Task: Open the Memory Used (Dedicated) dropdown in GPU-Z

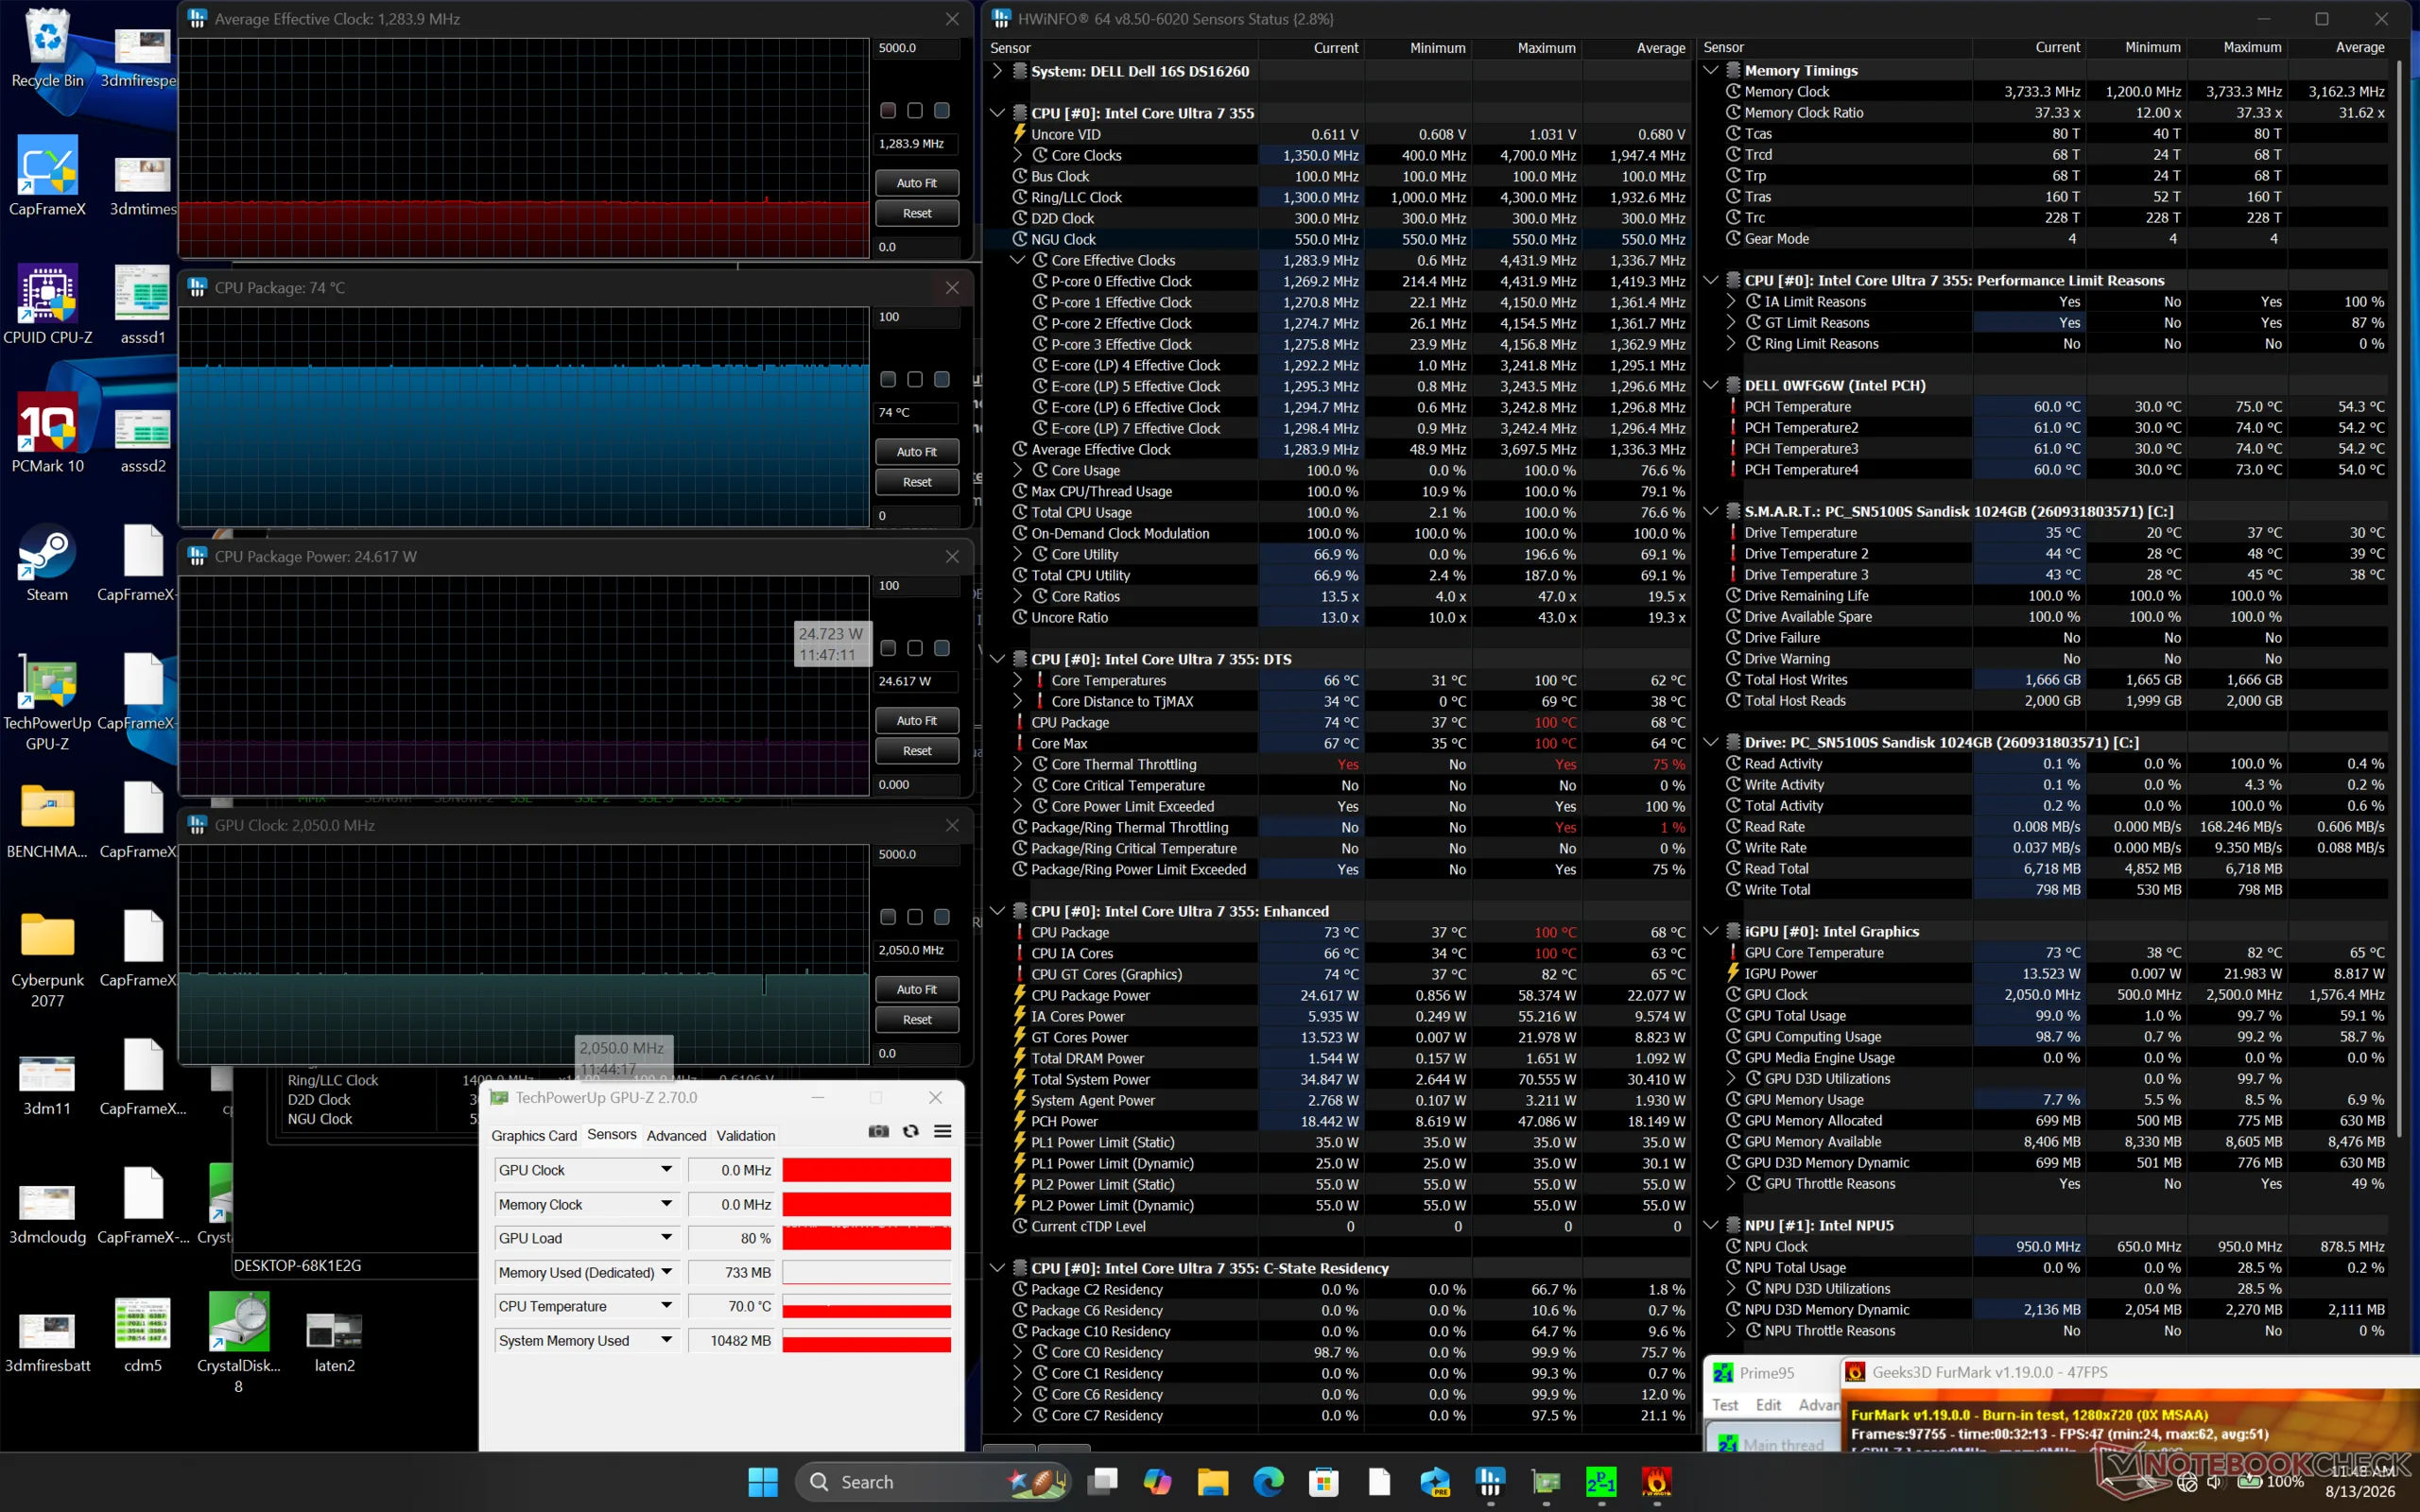Action: 666,1271
